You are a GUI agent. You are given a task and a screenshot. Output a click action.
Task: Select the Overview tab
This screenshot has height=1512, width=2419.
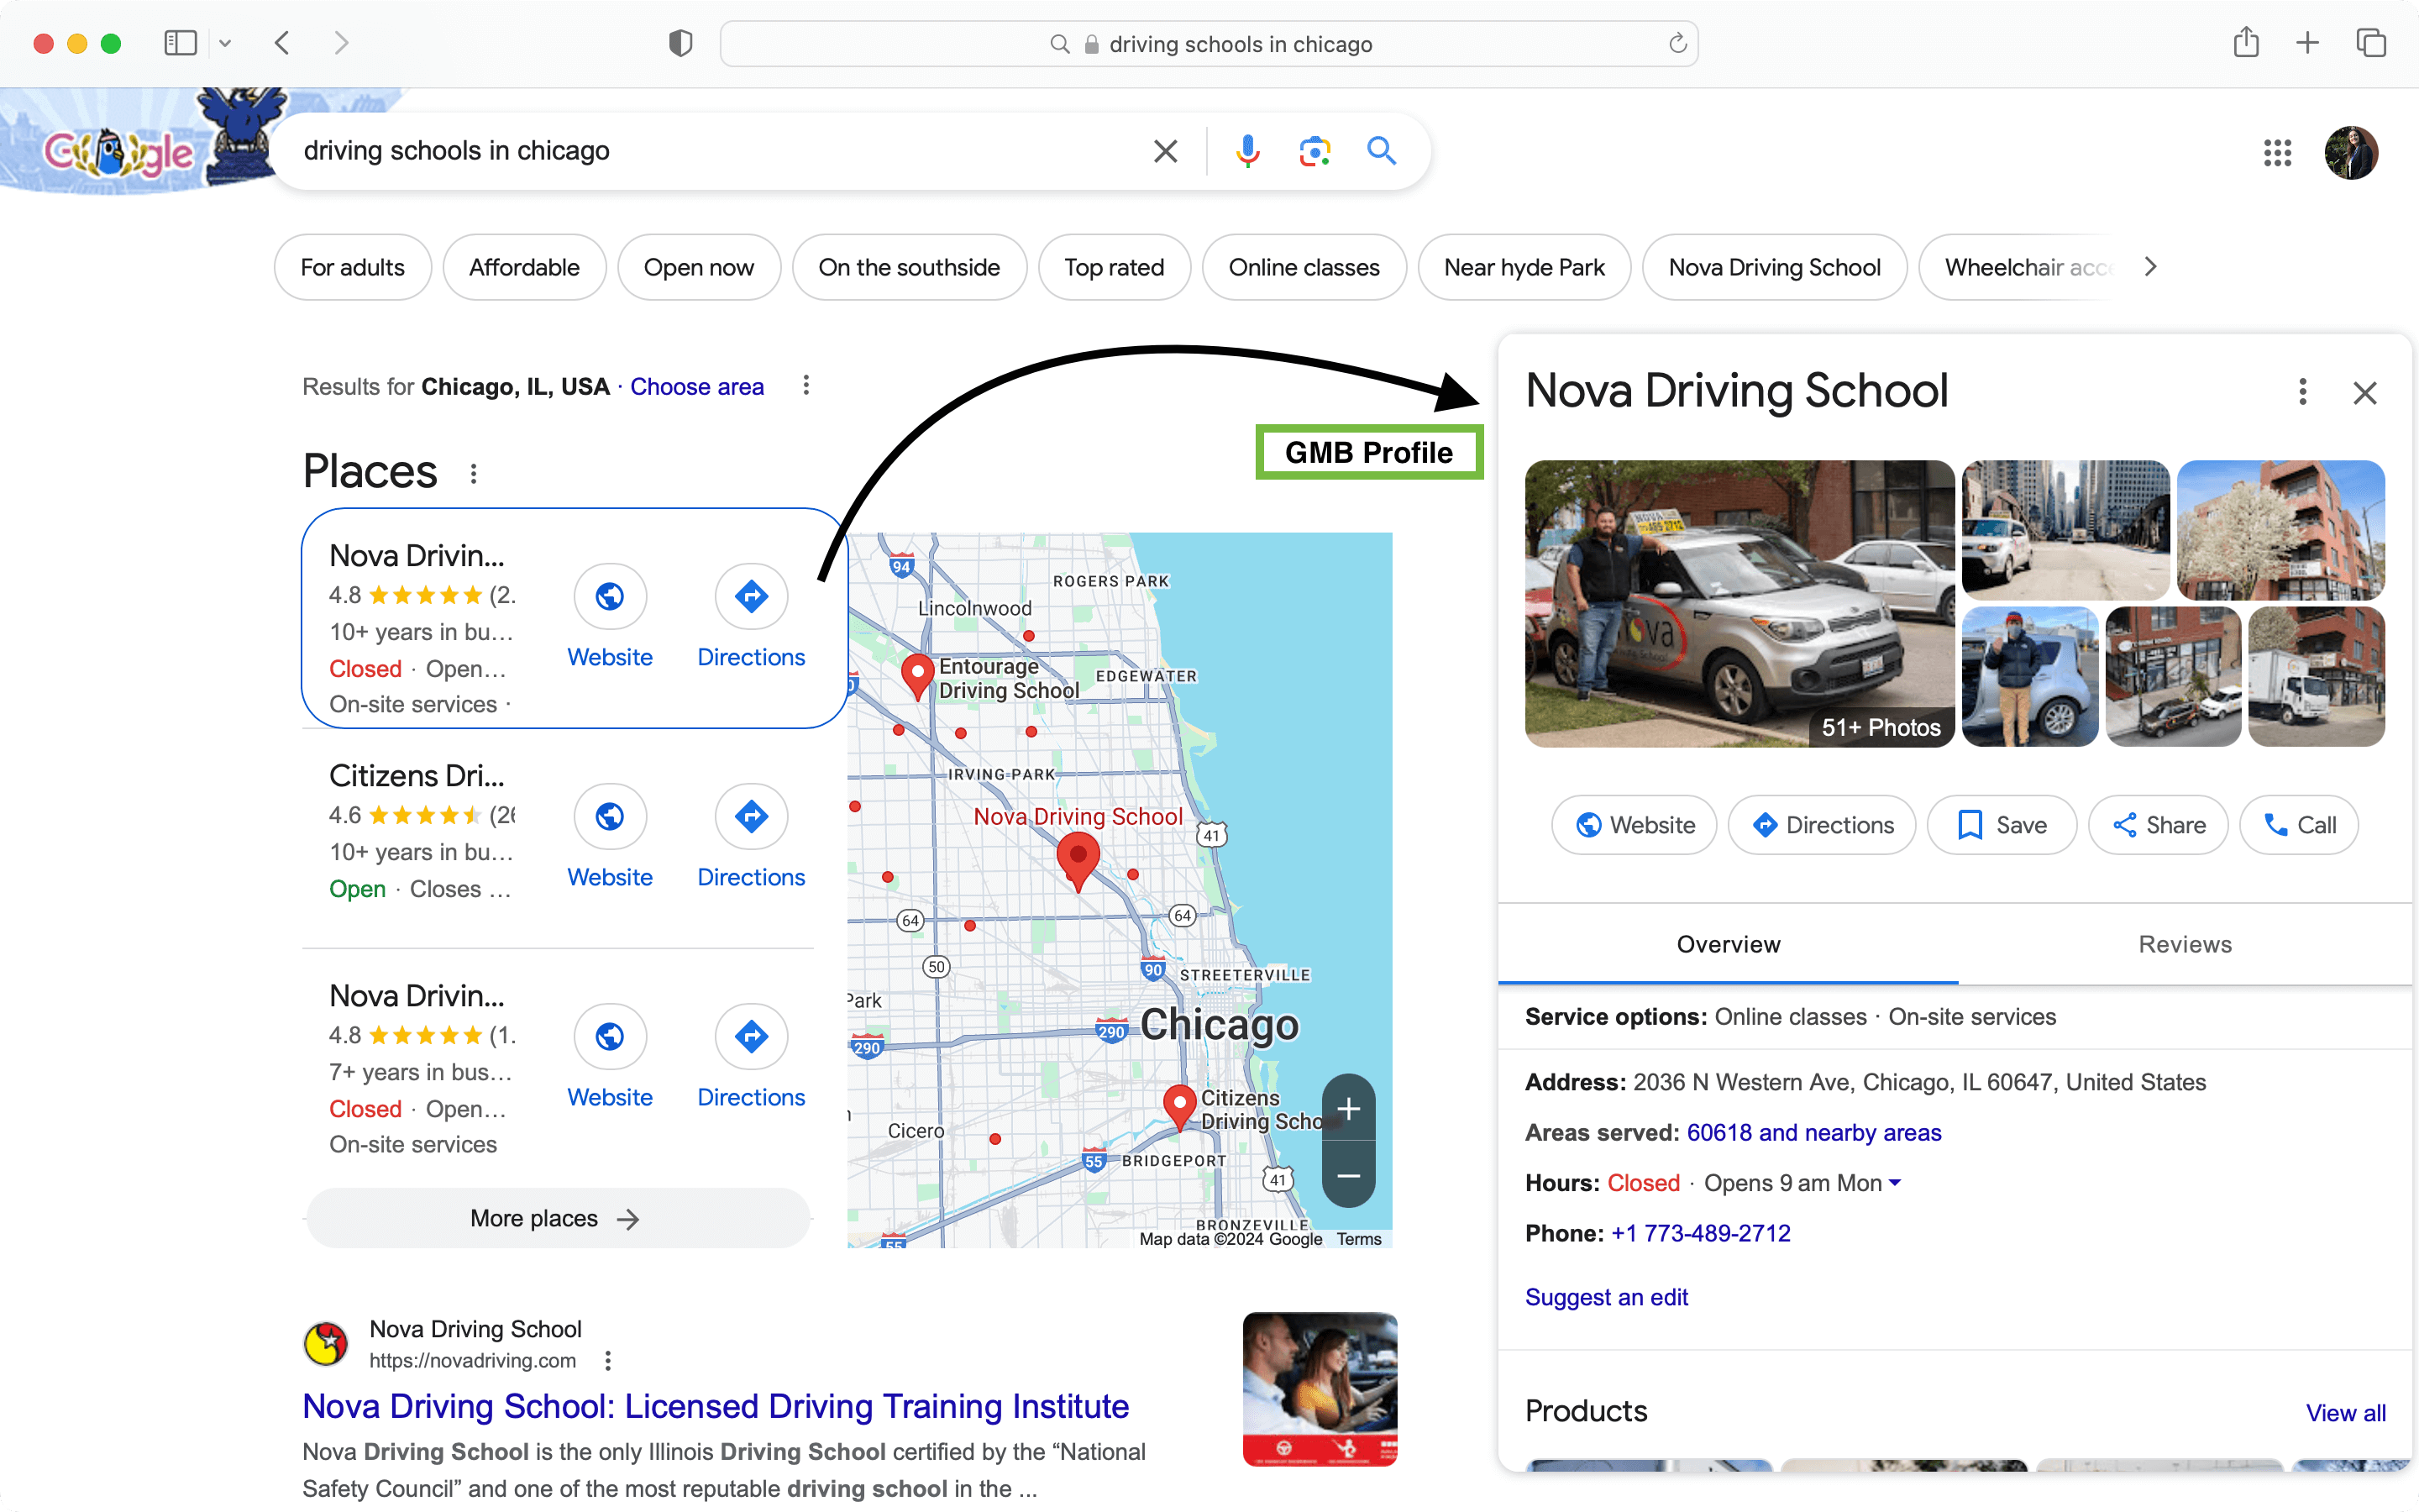pos(1729,944)
